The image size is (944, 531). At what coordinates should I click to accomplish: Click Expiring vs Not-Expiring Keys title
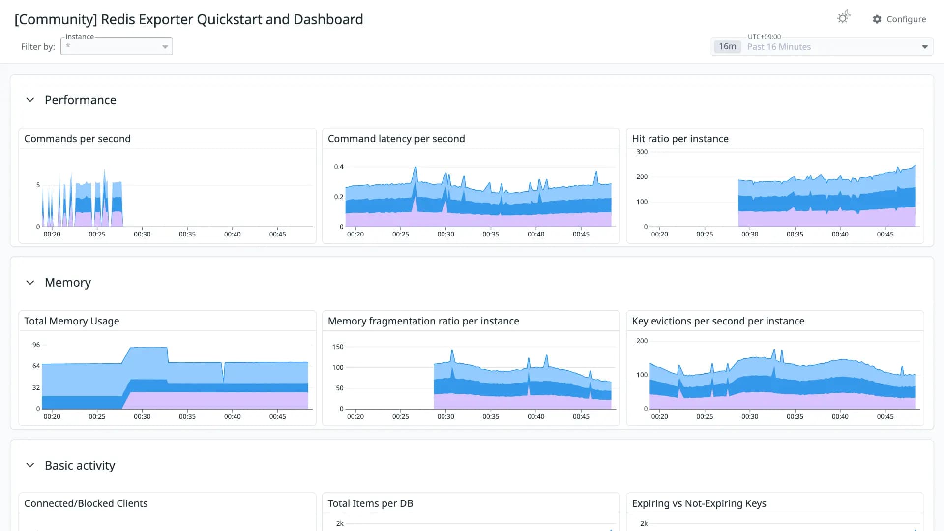[699, 503]
